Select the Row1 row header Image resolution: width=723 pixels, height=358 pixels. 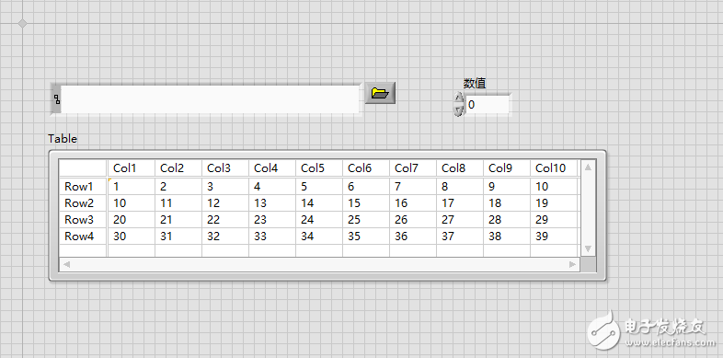pyautogui.click(x=83, y=187)
